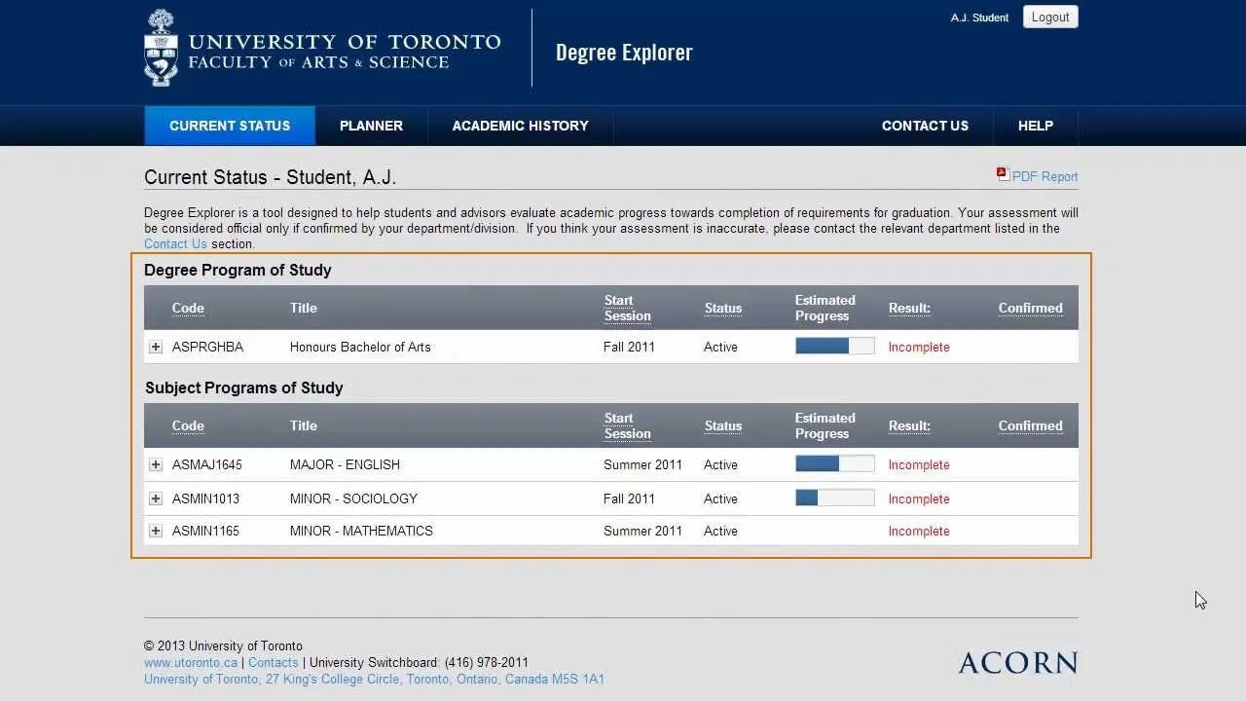The image size is (1246, 701).
Task: Expand the ASMIN1013 Minor Sociology row
Action: click(x=156, y=498)
